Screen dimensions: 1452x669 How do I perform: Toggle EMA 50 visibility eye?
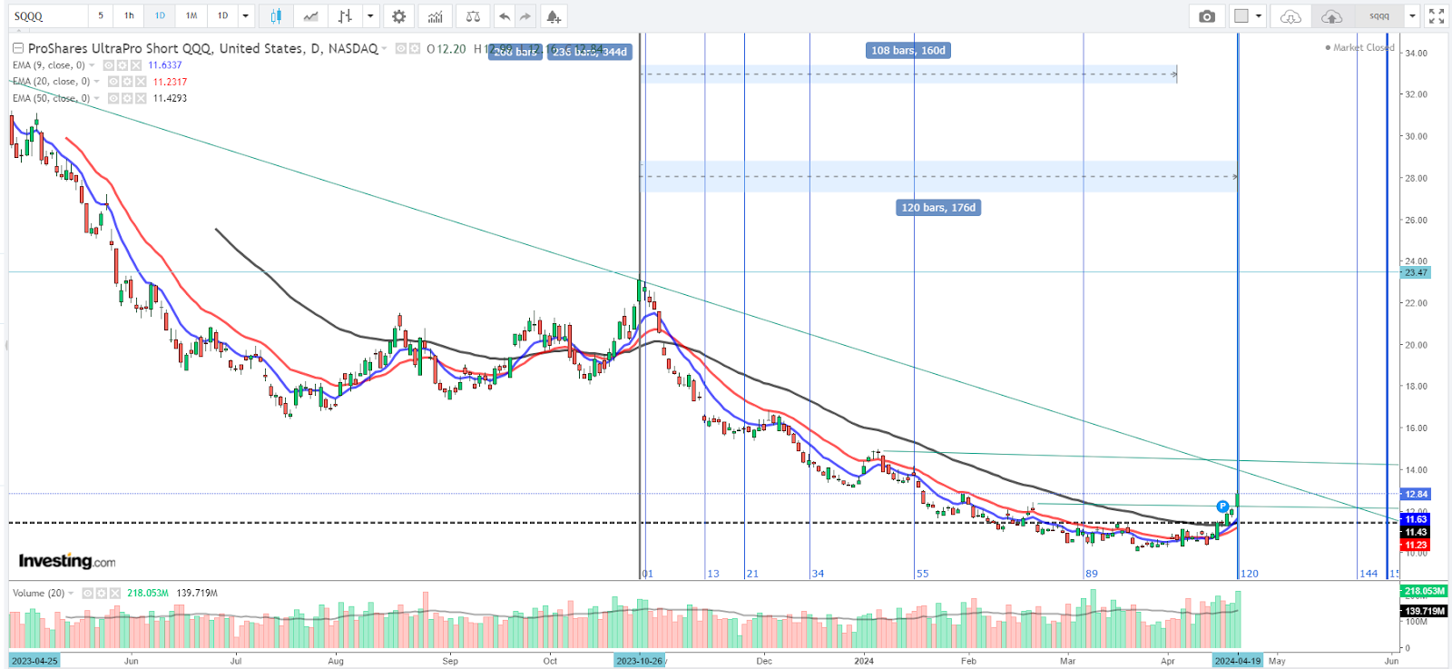(113, 98)
